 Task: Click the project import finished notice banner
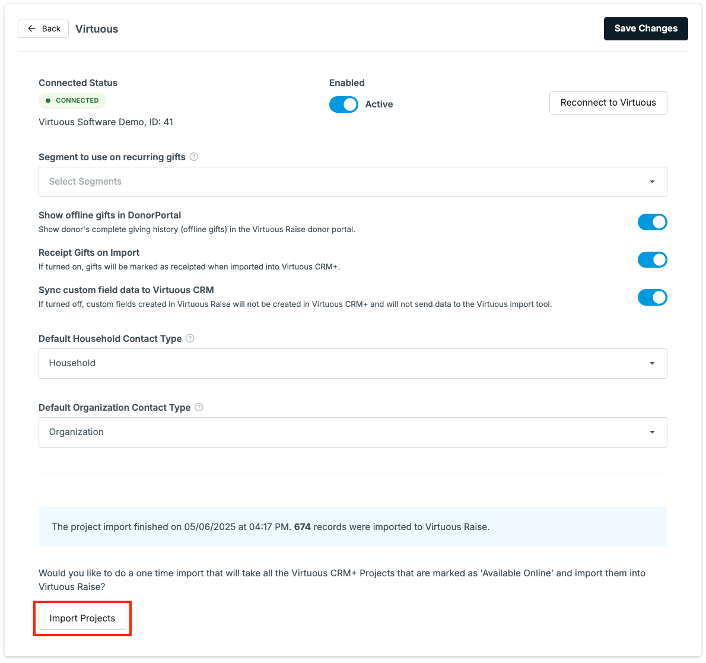(x=352, y=526)
